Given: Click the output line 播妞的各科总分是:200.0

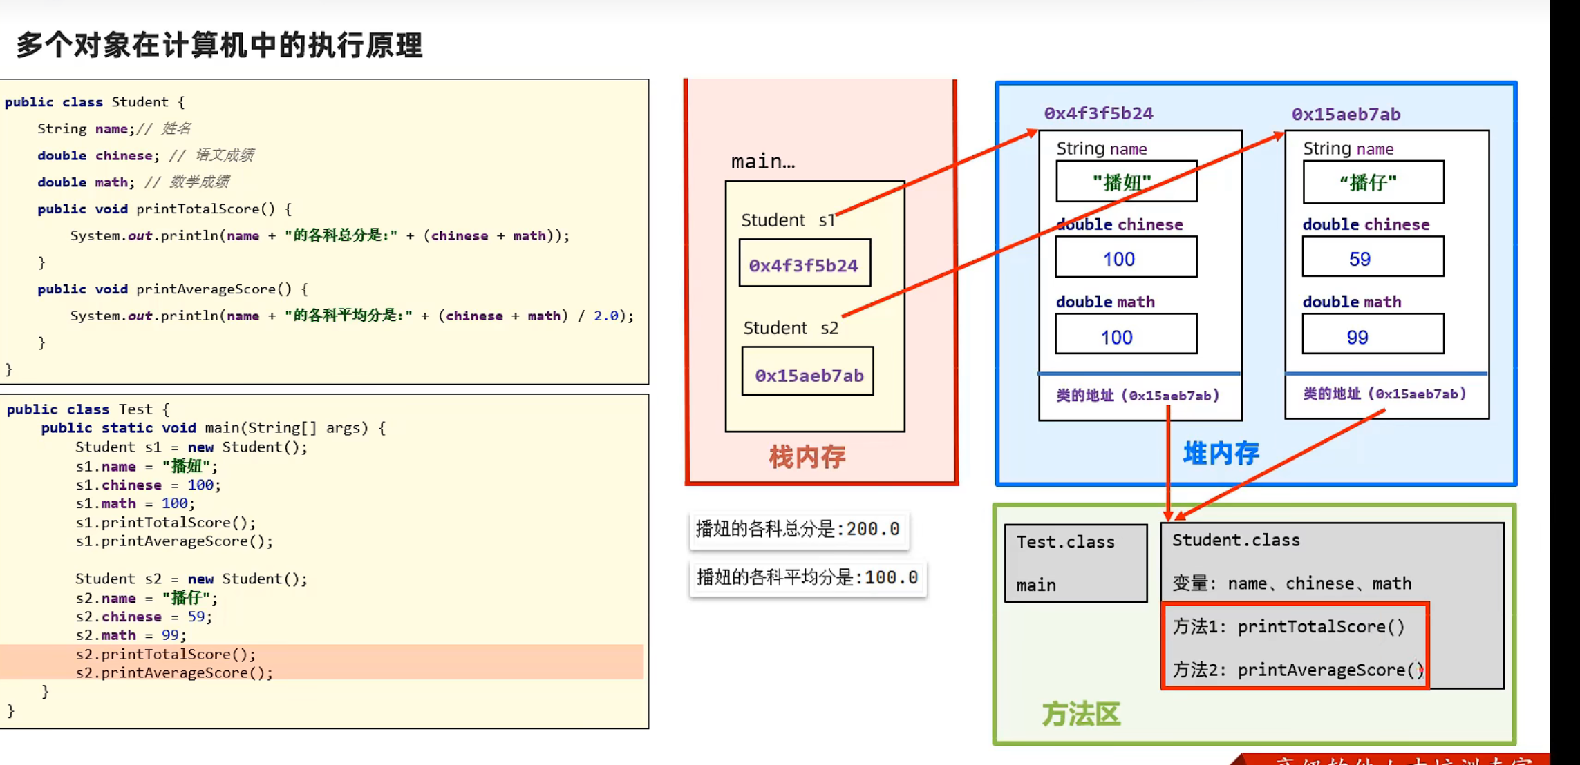Looking at the screenshot, I should [798, 530].
